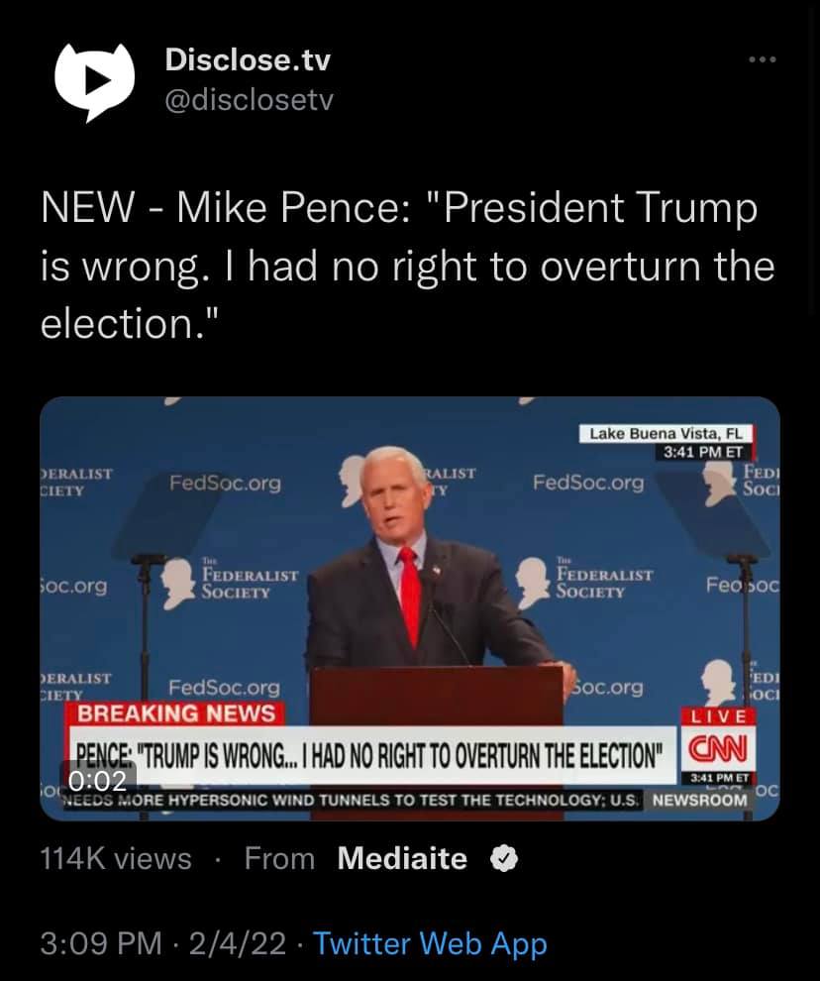
Task: Click the tweet text quoting Mike Pence
Action: point(406,267)
